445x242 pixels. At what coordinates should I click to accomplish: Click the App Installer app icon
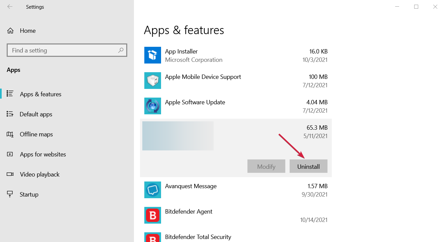(153, 55)
